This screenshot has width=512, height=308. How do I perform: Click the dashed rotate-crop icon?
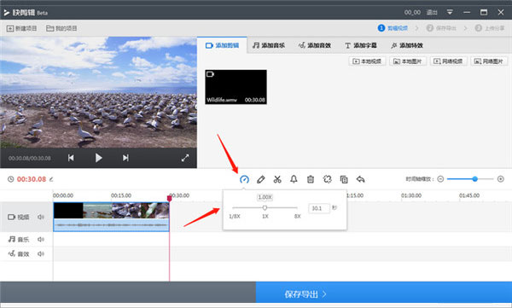(x=327, y=179)
